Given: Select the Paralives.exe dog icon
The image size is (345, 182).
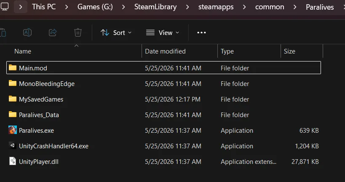Looking at the screenshot, I should (13, 130).
